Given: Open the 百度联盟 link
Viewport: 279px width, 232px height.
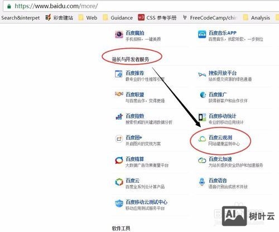Looking at the screenshot, I should click(x=135, y=94).
